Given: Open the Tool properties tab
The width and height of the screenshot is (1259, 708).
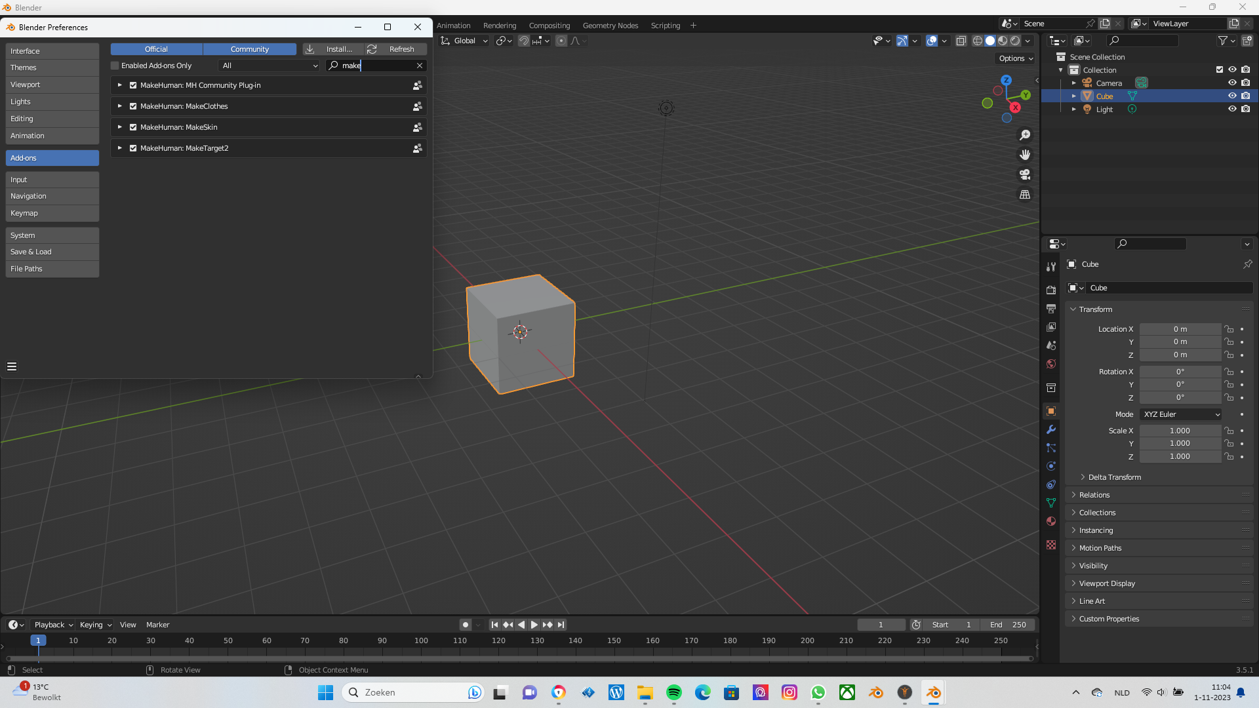Looking at the screenshot, I should (x=1051, y=267).
